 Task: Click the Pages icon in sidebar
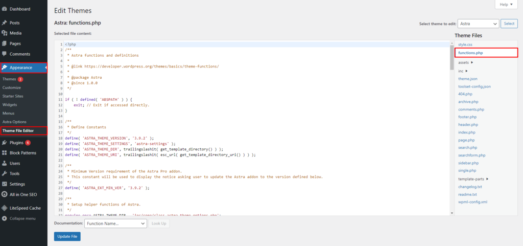pos(5,43)
